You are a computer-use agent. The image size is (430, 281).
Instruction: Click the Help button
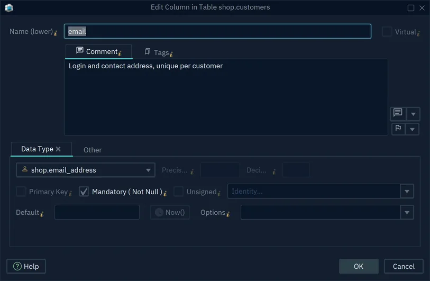(26, 266)
